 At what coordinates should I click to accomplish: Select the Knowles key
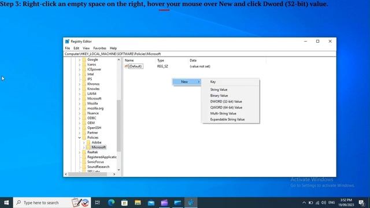click(93, 89)
